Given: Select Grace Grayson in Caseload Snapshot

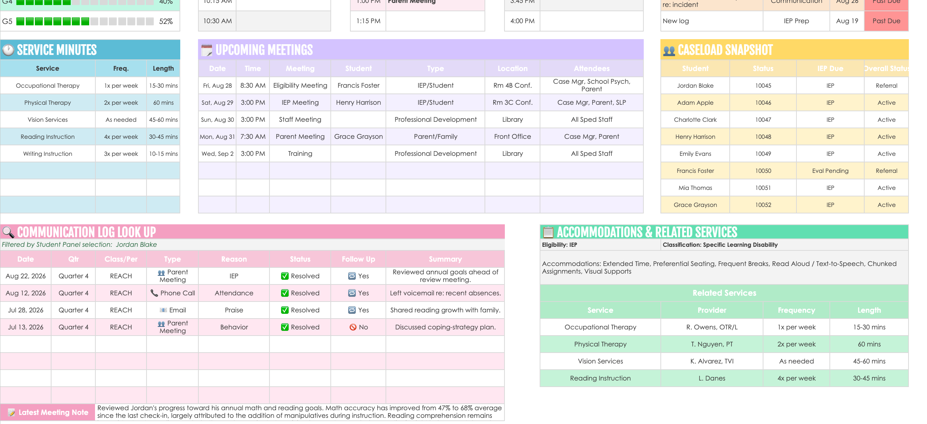Looking at the screenshot, I should 695,205.
